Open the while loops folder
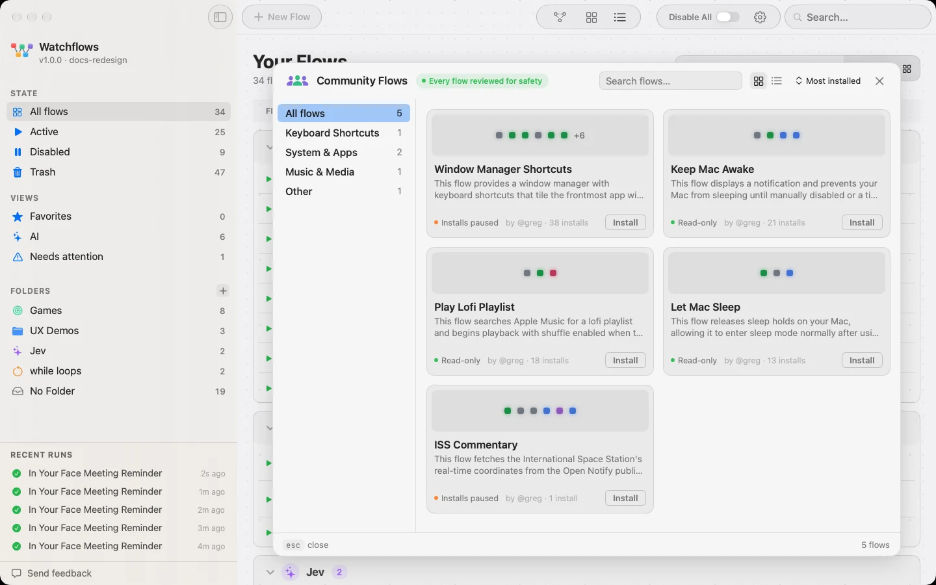This screenshot has width=936, height=585. coord(118,371)
